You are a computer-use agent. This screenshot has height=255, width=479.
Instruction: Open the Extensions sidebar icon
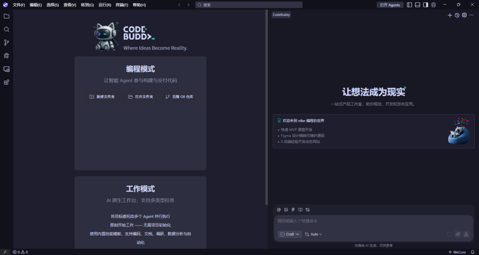point(6,82)
